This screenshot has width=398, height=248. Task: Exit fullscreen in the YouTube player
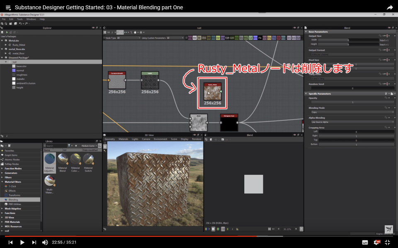(388, 242)
